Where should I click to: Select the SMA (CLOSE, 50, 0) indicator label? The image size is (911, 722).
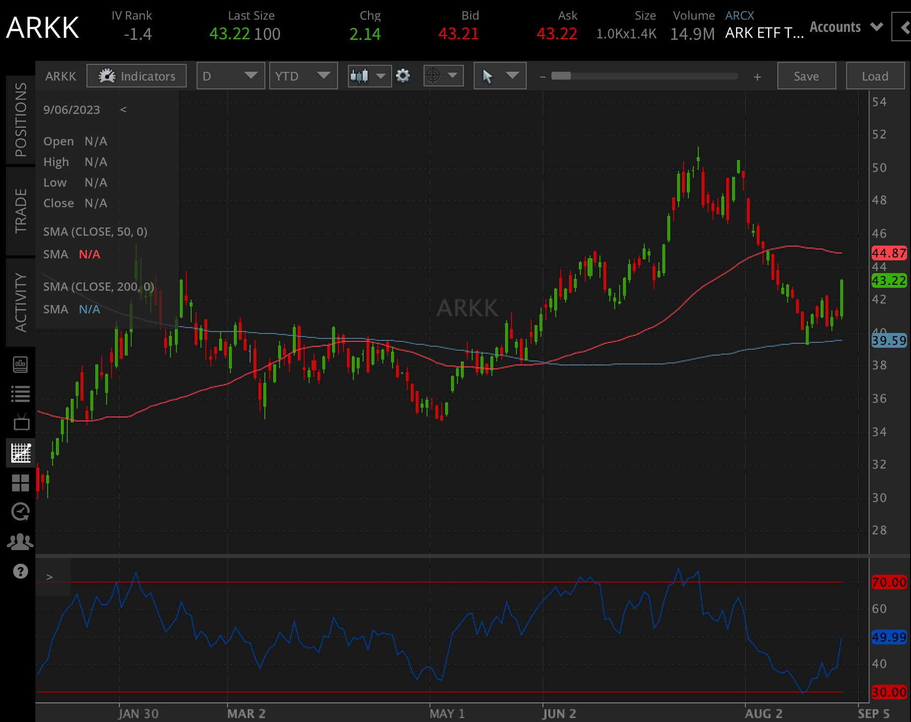coord(95,232)
